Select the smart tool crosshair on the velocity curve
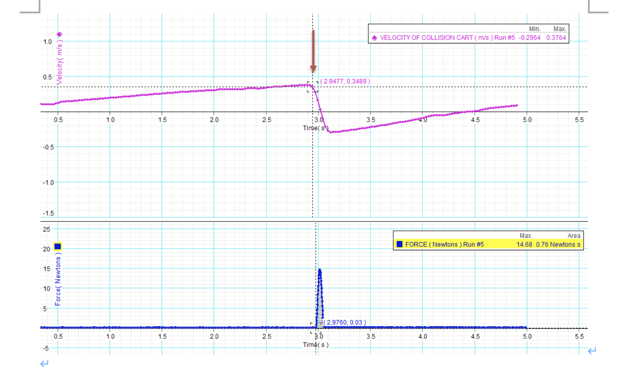This screenshot has height=375, width=643. click(x=312, y=86)
